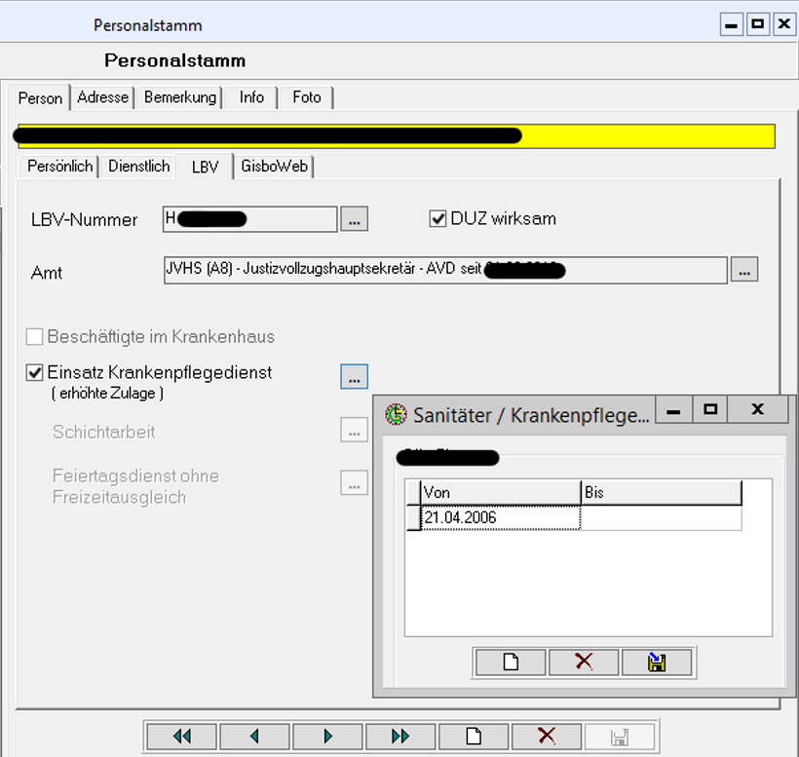This screenshot has height=757, width=799.
Task: Switch to the Adresse tab
Action: pyautogui.click(x=102, y=97)
